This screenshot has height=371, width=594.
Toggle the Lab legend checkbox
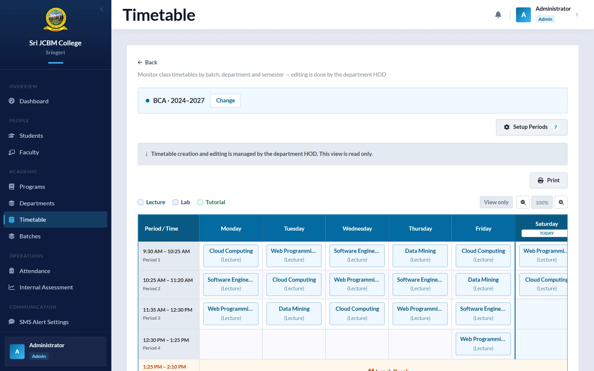tap(176, 202)
